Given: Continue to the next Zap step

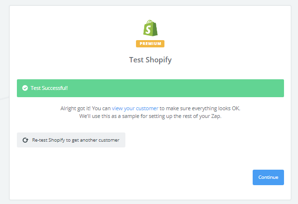Looking at the screenshot, I should (268, 177).
